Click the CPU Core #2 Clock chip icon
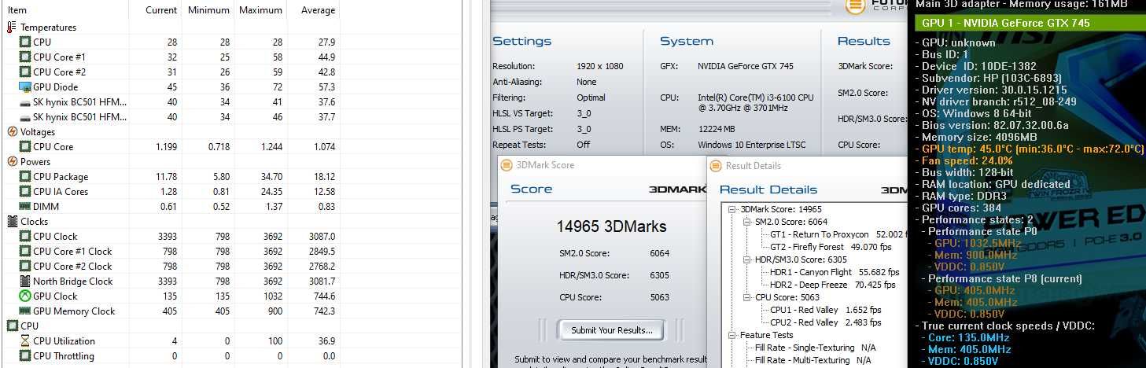The height and width of the screenshot is (368, 1146). click(24, 267)
